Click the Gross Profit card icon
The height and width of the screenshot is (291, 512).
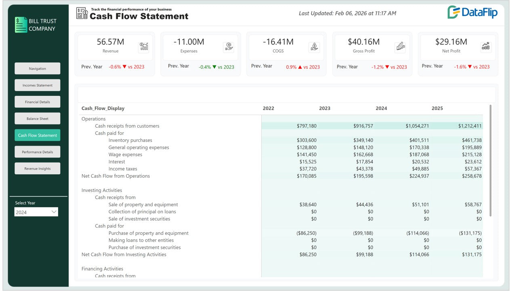click(400, 47)
